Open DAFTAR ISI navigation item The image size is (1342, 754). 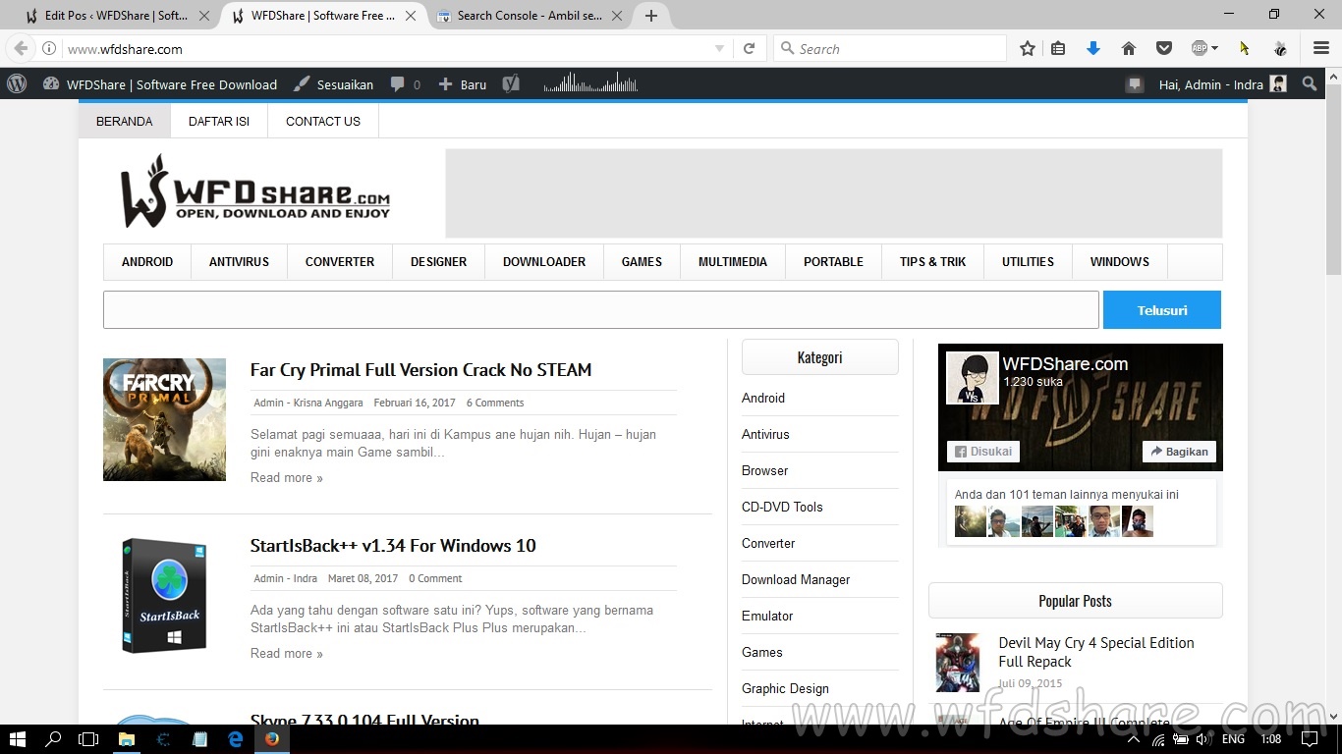(219, 121)
